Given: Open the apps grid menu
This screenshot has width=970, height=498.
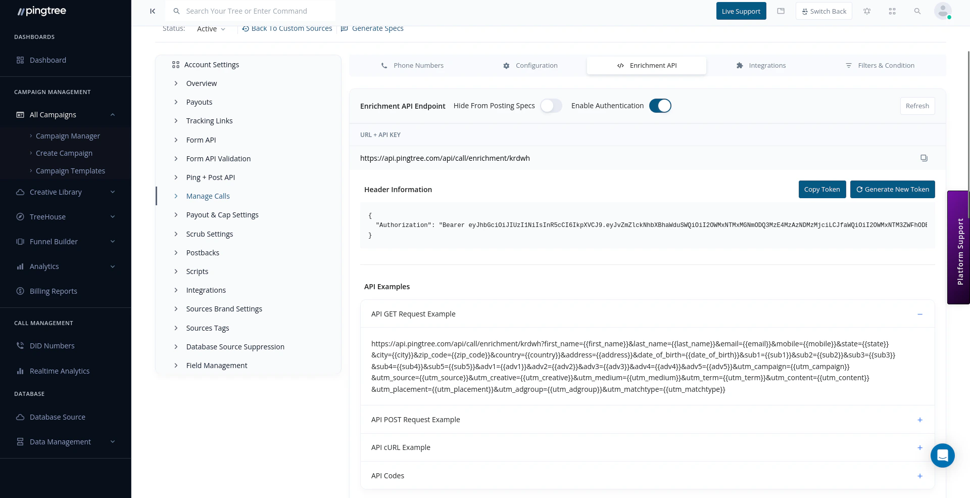Looking at the screenshot, I should pos(892,11).
